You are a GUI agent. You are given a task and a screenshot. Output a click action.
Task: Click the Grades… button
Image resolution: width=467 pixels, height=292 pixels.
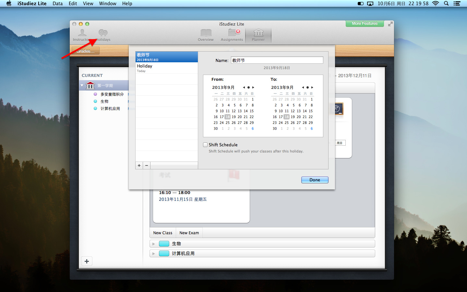(x=86, y=51)
